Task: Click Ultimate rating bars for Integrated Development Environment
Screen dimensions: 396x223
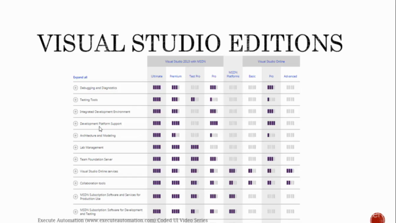Action: pos(157,111)
